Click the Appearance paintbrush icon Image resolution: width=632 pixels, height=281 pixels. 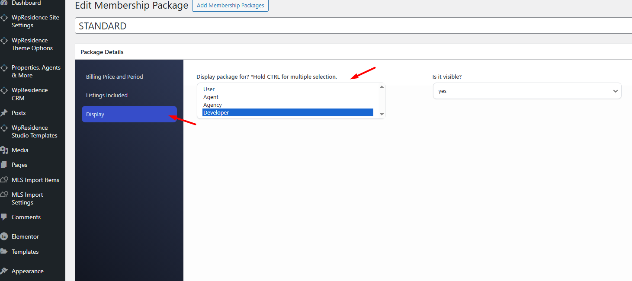(x=4, y=271)
